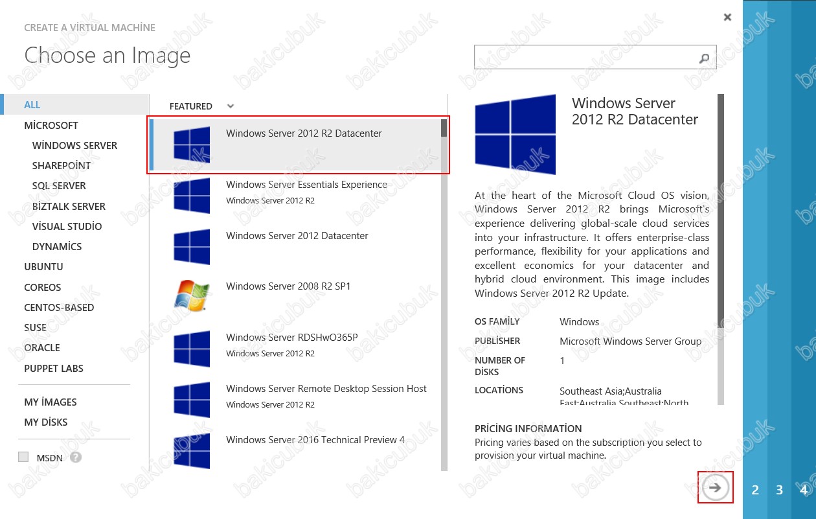Image resolution: width=816 pixels, height=519 pixels.
Task: Go to next step with arrow button
Action: click(715, 487)
